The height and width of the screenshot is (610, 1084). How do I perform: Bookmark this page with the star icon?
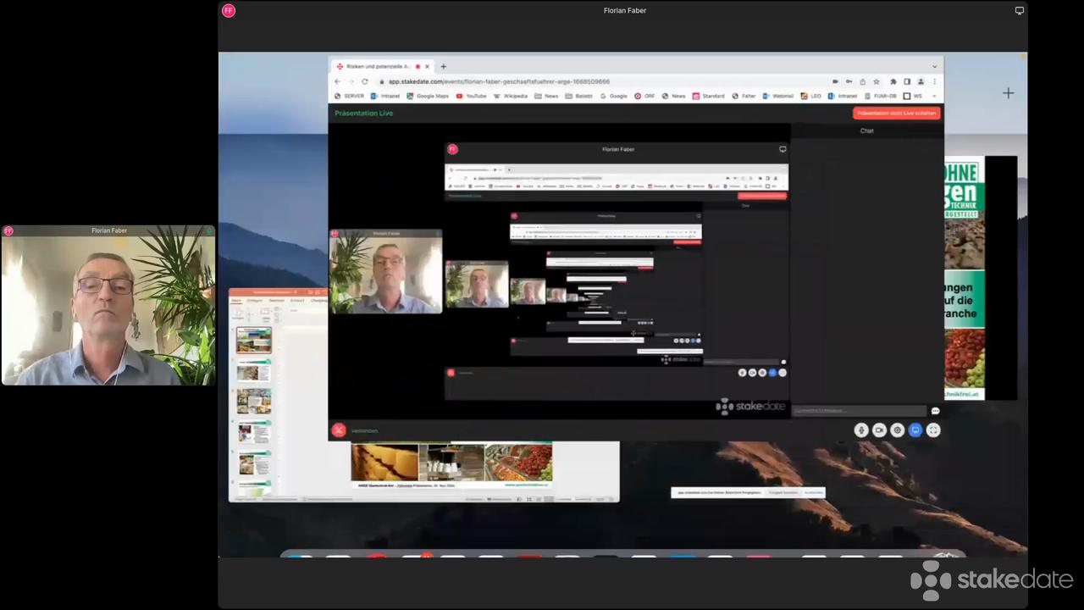pos(877,81)
